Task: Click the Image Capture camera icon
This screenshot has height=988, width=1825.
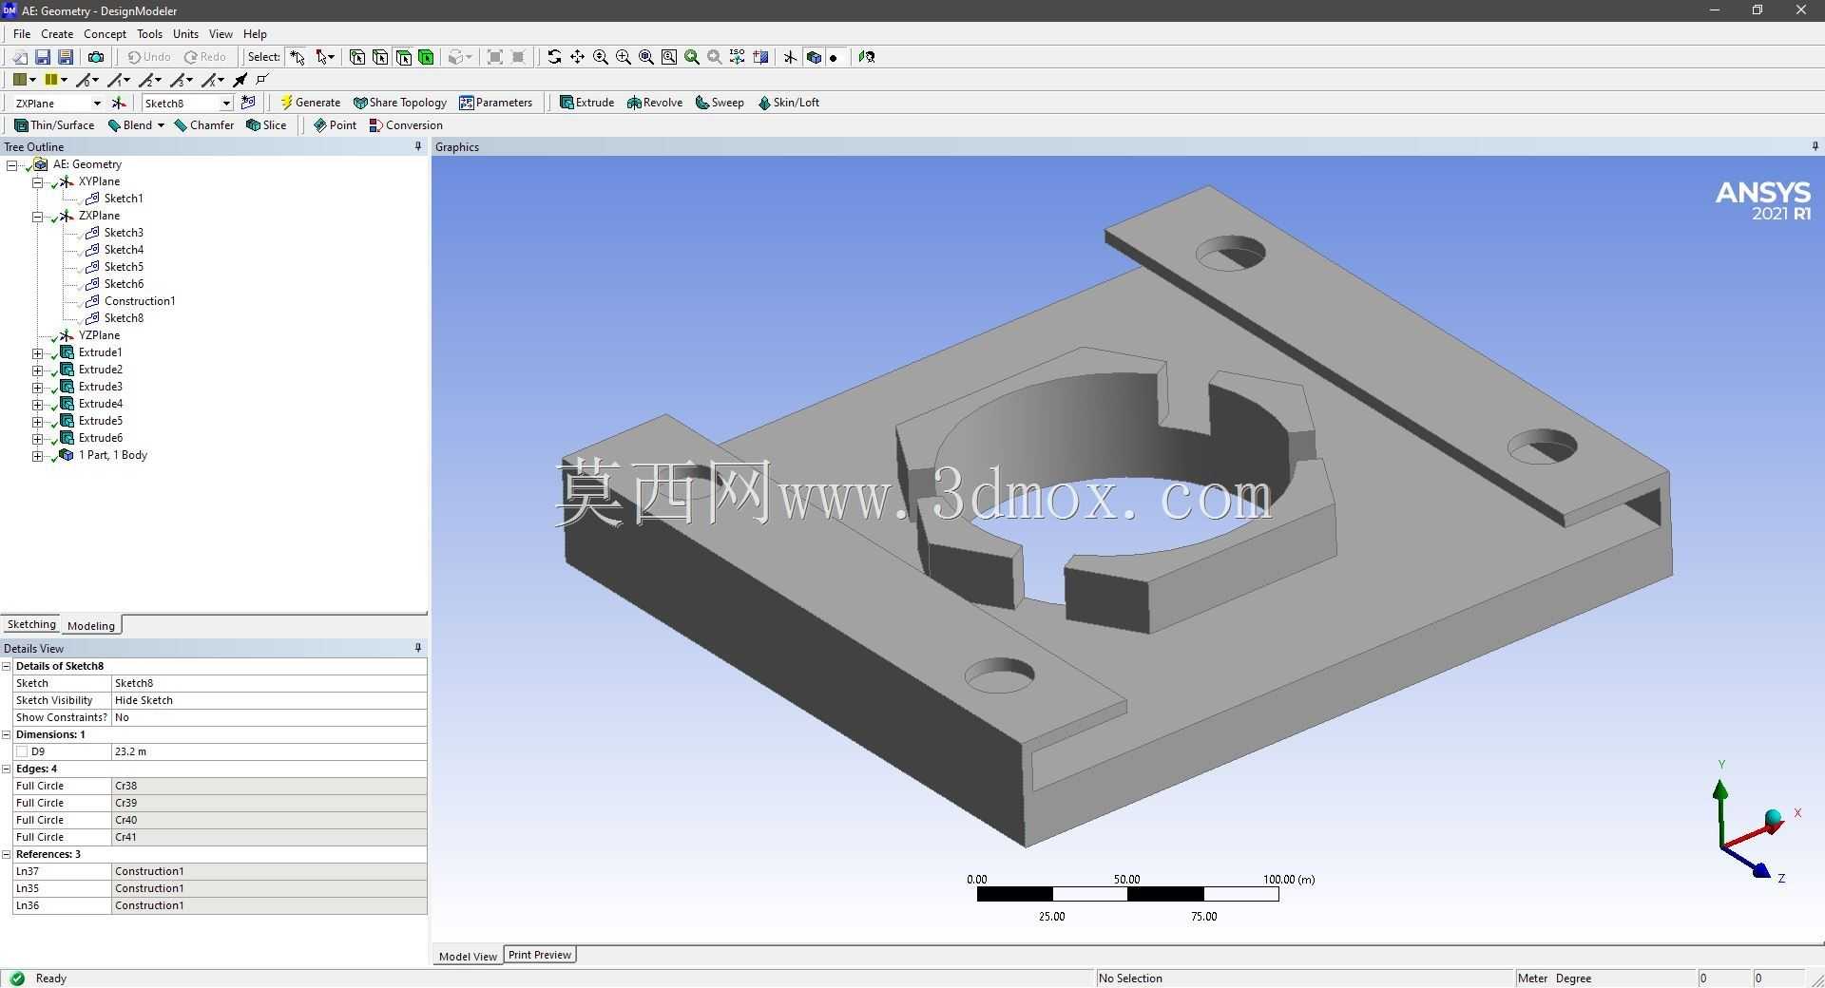Action: coord(96,57)
